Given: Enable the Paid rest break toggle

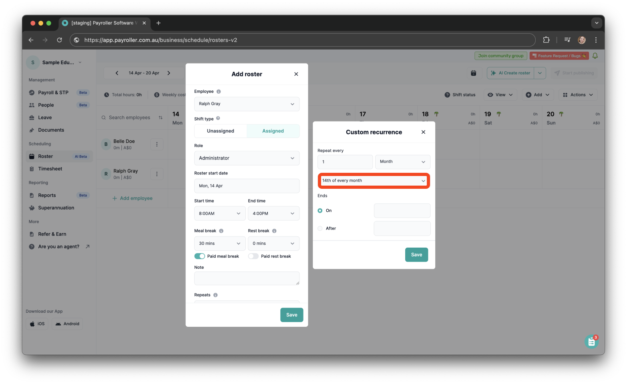Looking at the screenshot, I should (253, 256).
